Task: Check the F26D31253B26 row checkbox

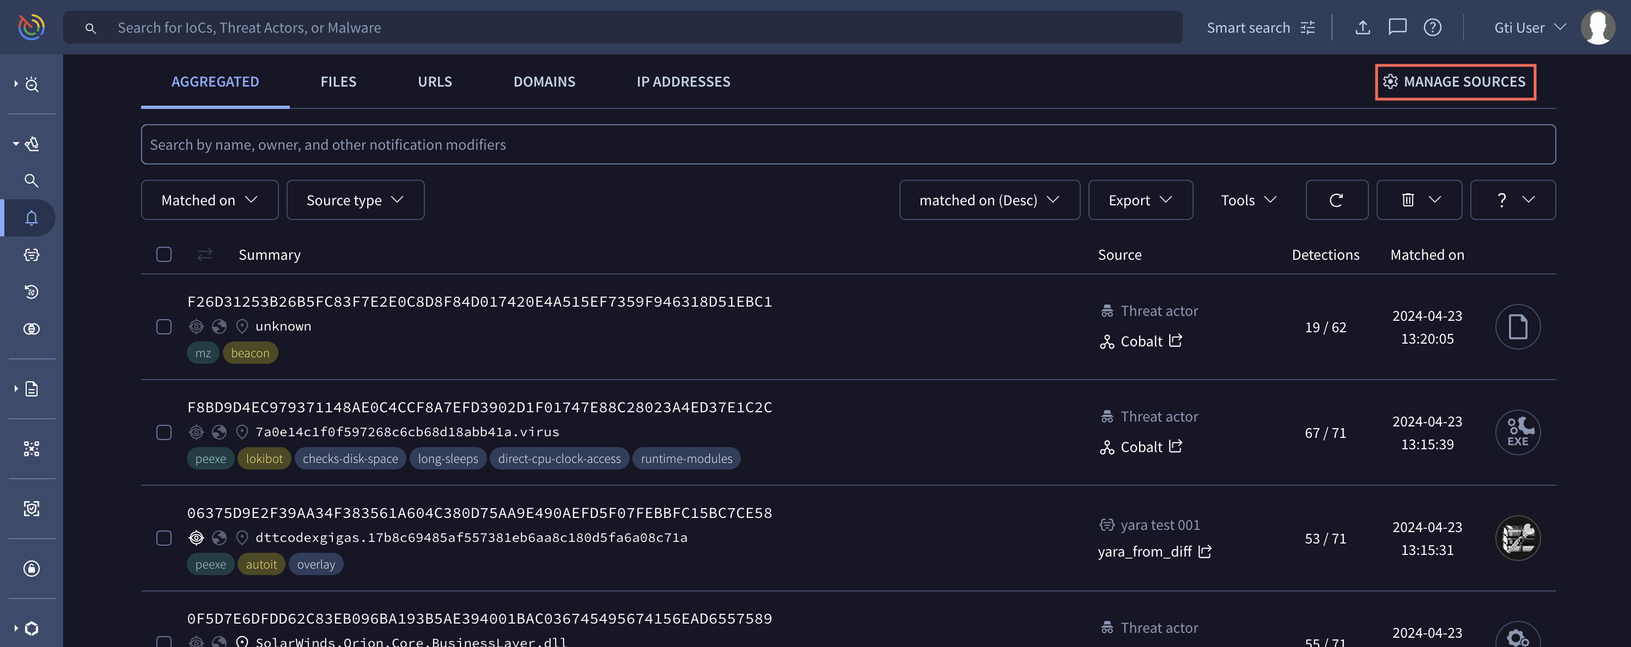Action: click(x=164, y=327)
